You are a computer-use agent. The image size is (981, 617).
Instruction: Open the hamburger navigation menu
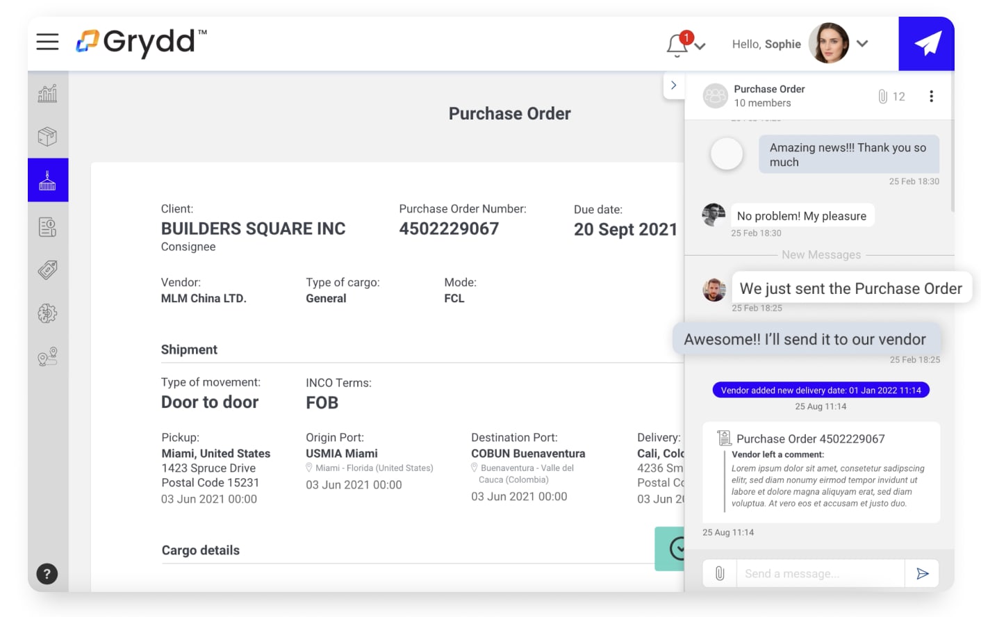(47, 42)
